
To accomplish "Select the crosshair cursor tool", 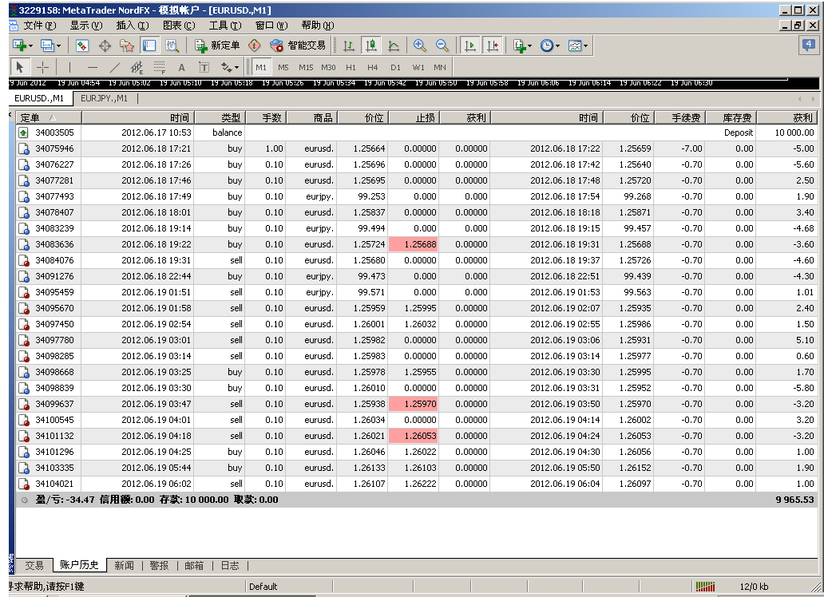I will (x=43, y=68).
